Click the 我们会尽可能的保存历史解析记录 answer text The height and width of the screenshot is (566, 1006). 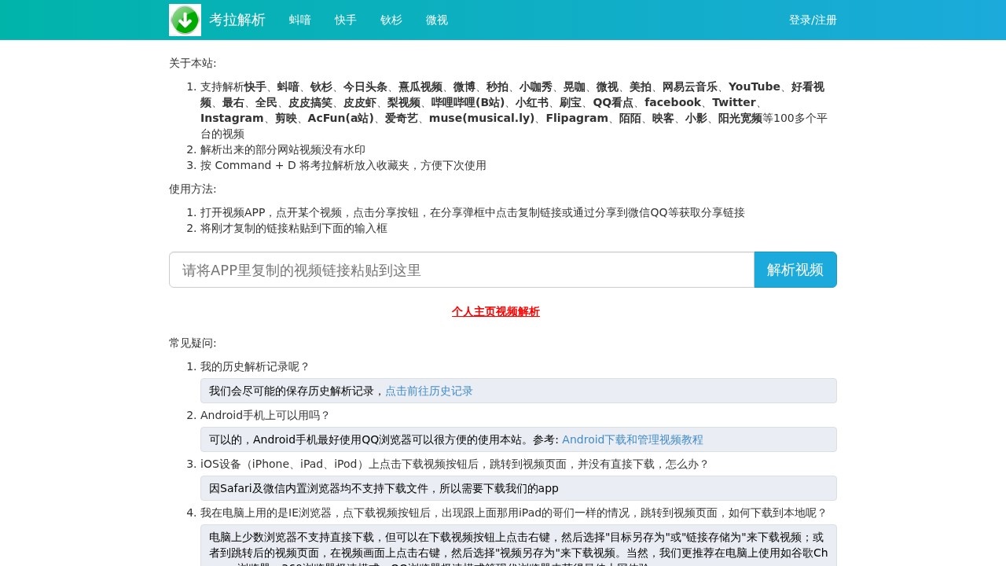(x=296, y=391)
